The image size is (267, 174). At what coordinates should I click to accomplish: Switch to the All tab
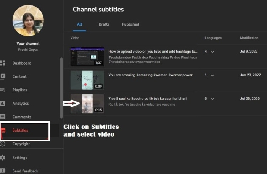[79, 24]
